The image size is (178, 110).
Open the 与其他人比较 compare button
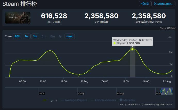(x=163, y=4)
